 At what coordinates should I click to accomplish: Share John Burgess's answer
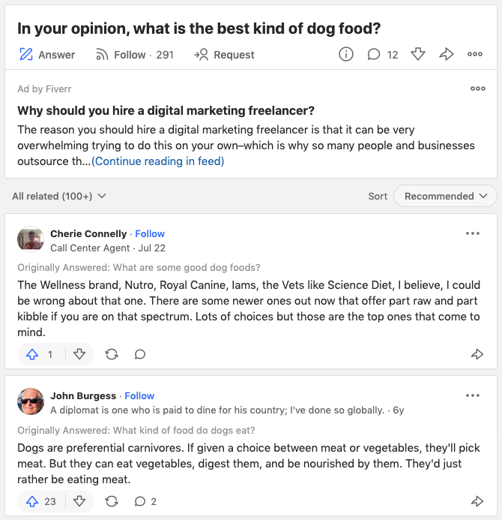(477, 501)
